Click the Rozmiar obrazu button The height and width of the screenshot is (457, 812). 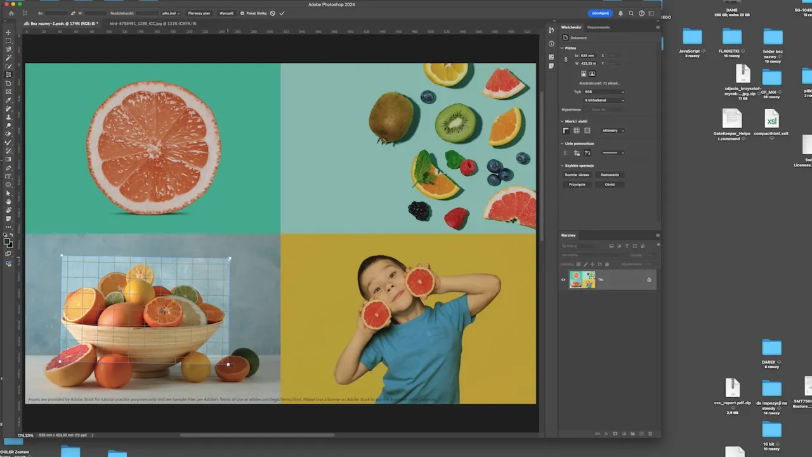[x=577, y=175]
